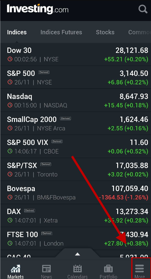This screenshot has height=279, width=151.
Task: Switch to the Stocks tab
Action: click(x=105, y=32)
